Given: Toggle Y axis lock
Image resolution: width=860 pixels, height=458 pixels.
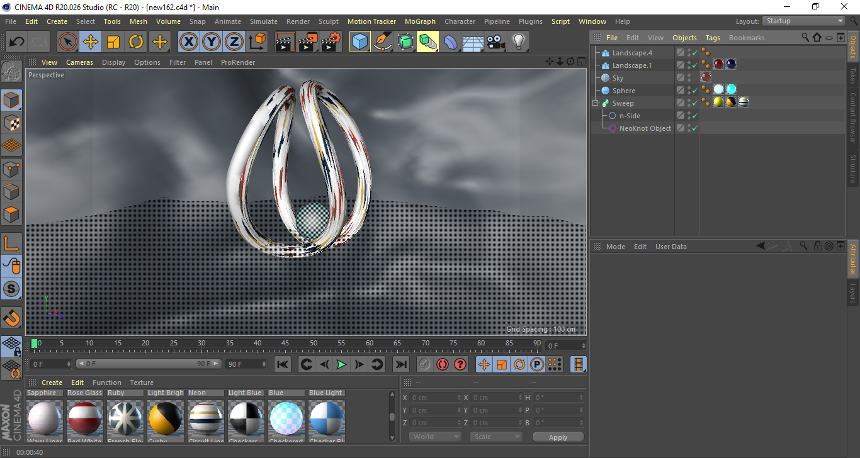Looking at the screenshot, I should [x=211, y=42].
